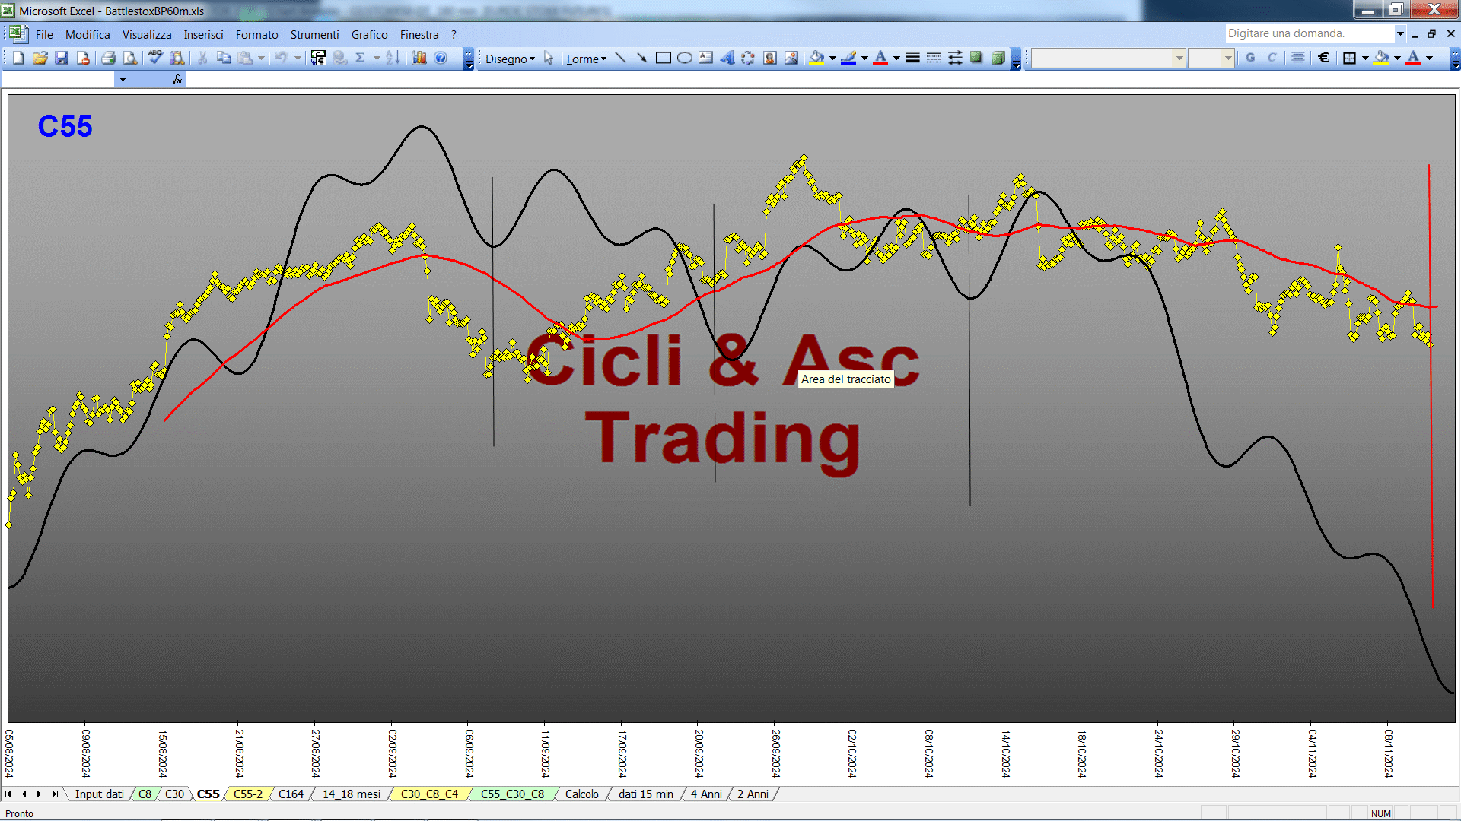Open the File menu
Viewport: 1461px width, 821px height.
(x=44, y=35)
